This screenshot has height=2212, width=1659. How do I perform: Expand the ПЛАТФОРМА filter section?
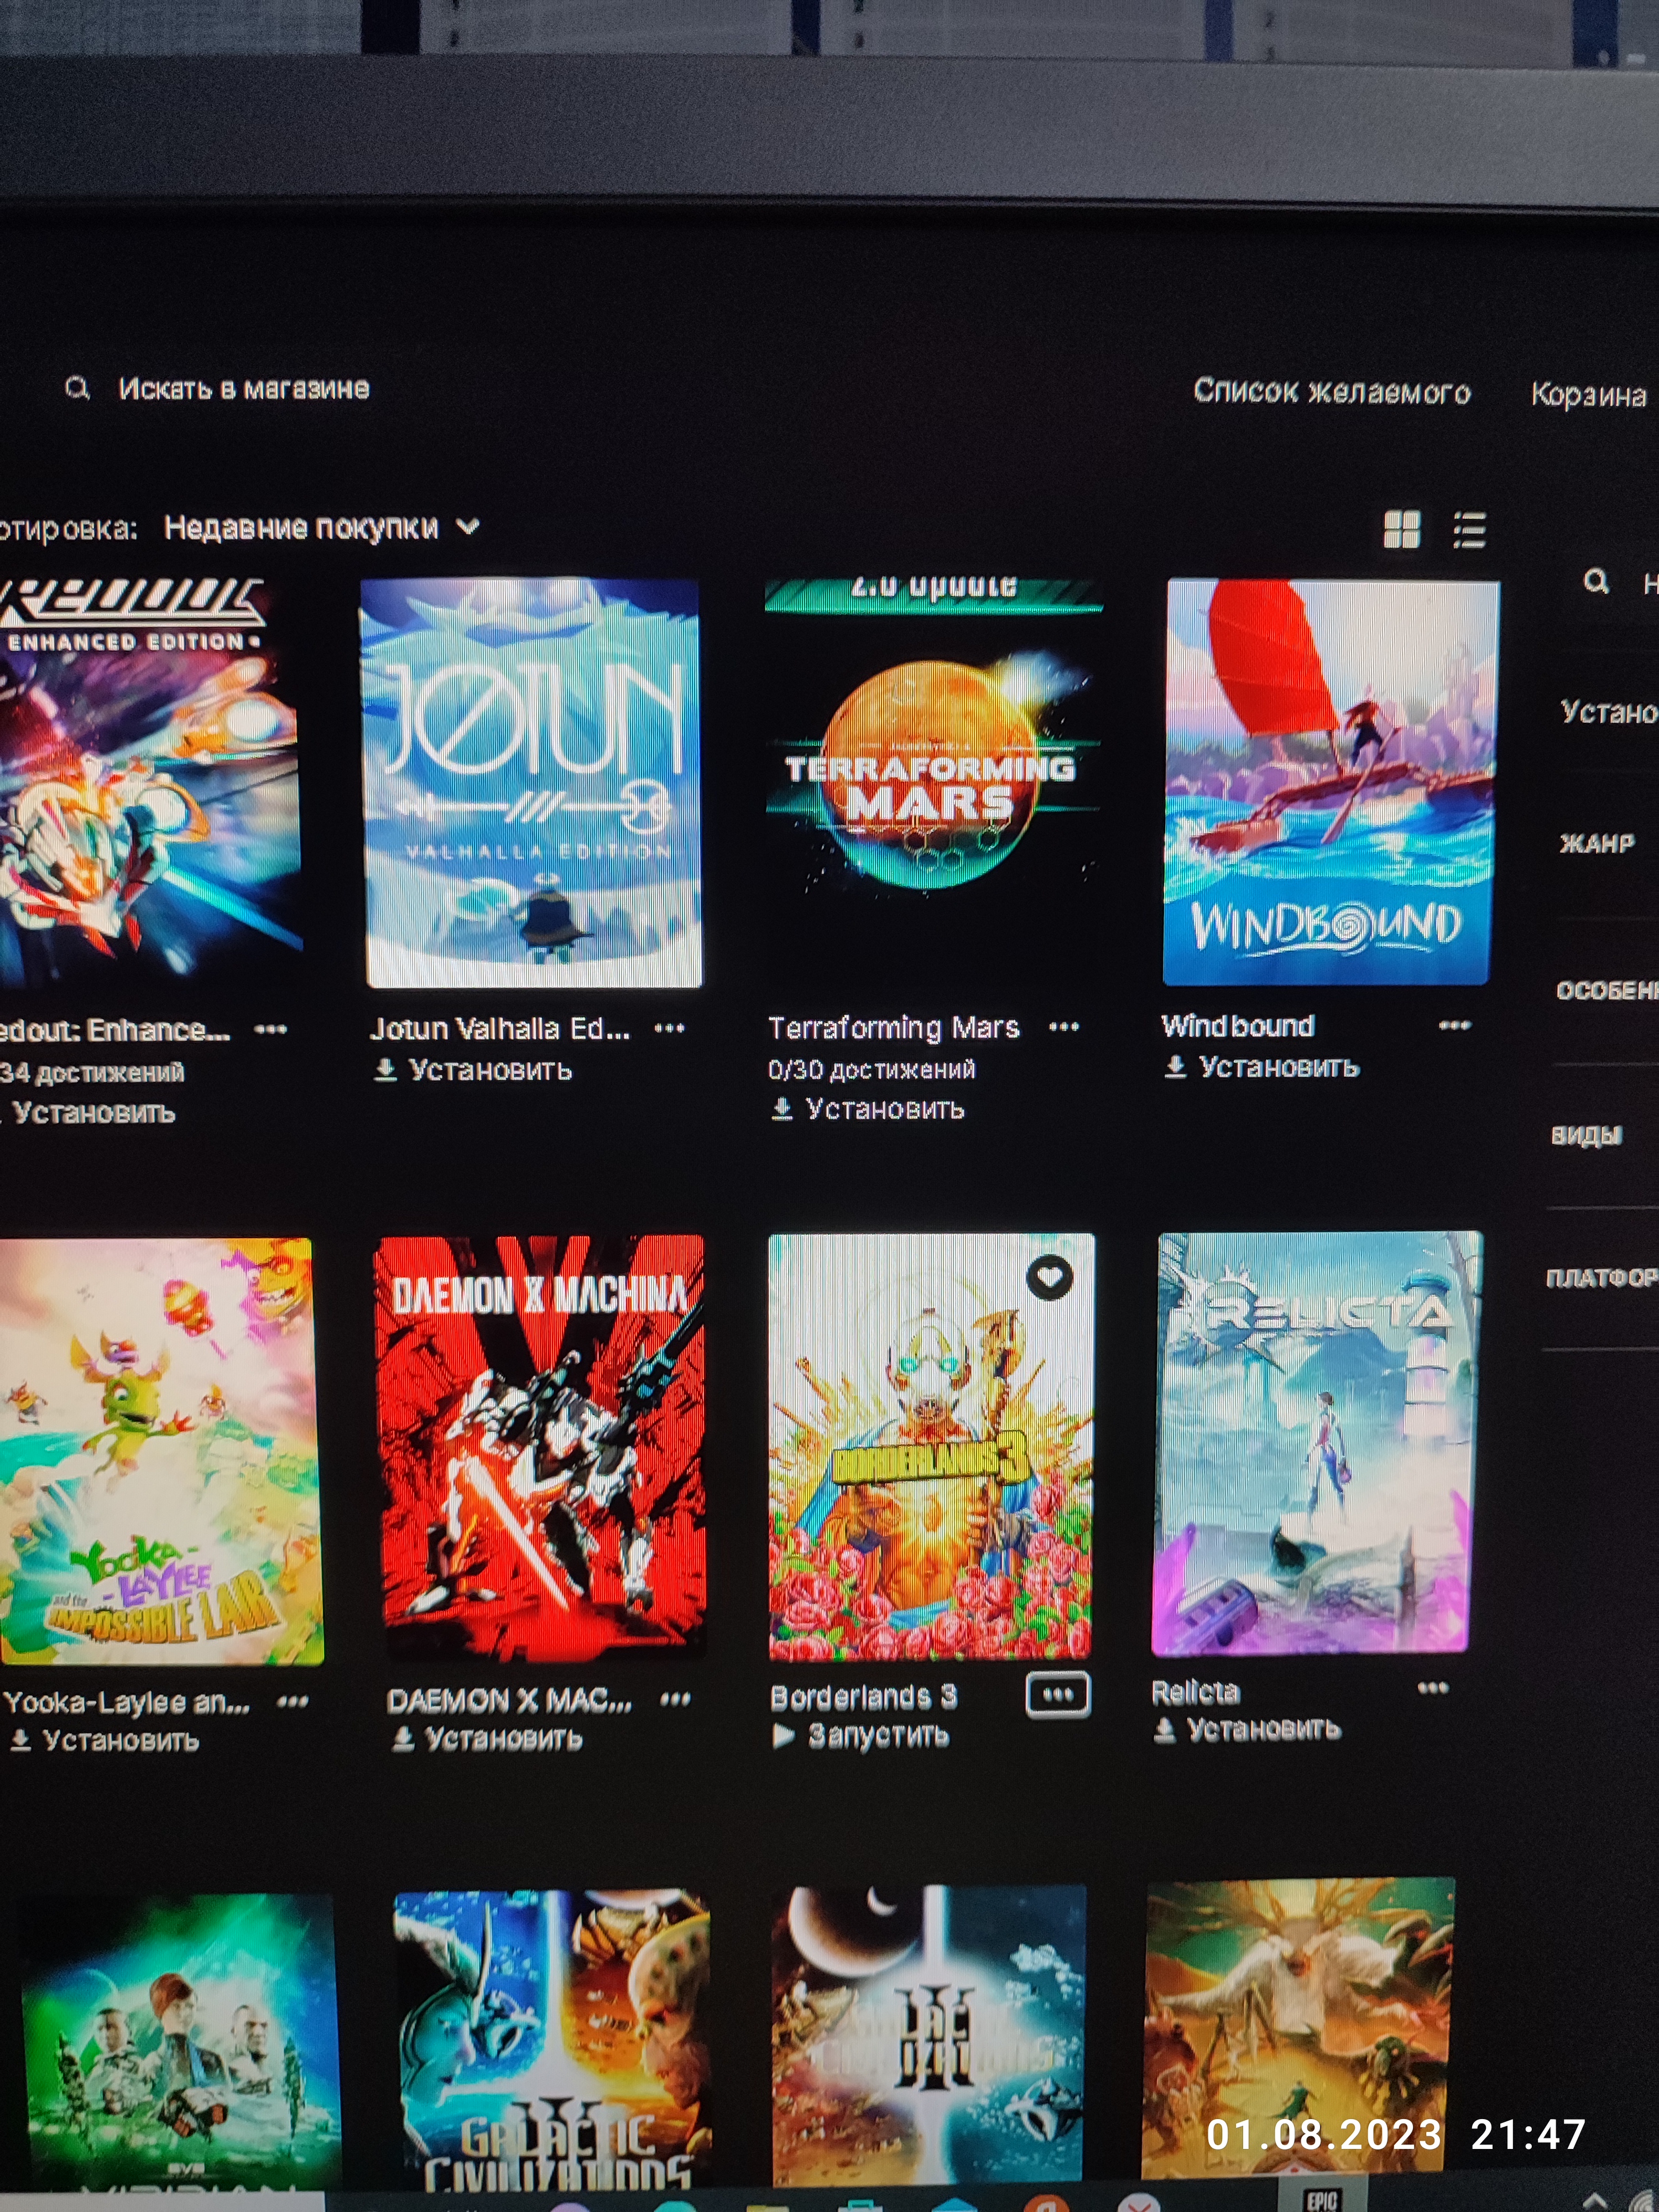(x=1602, y=1278)
